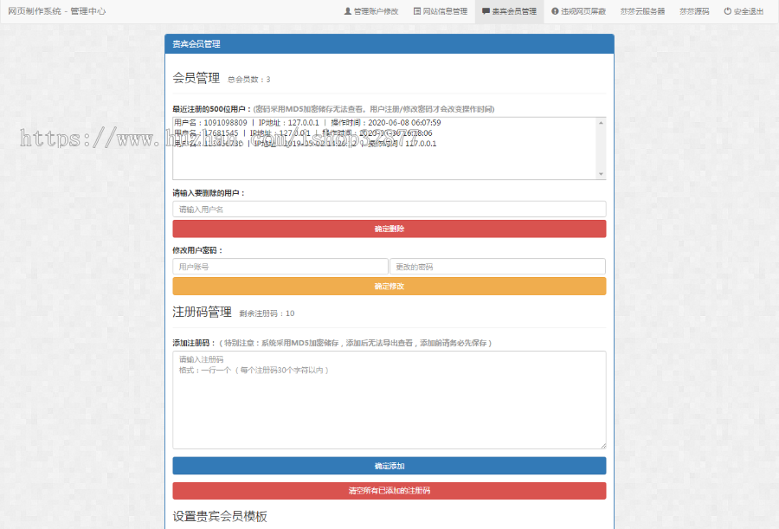
Task: Click the 剩余注册码：10 text
Action: coord(267,313)
